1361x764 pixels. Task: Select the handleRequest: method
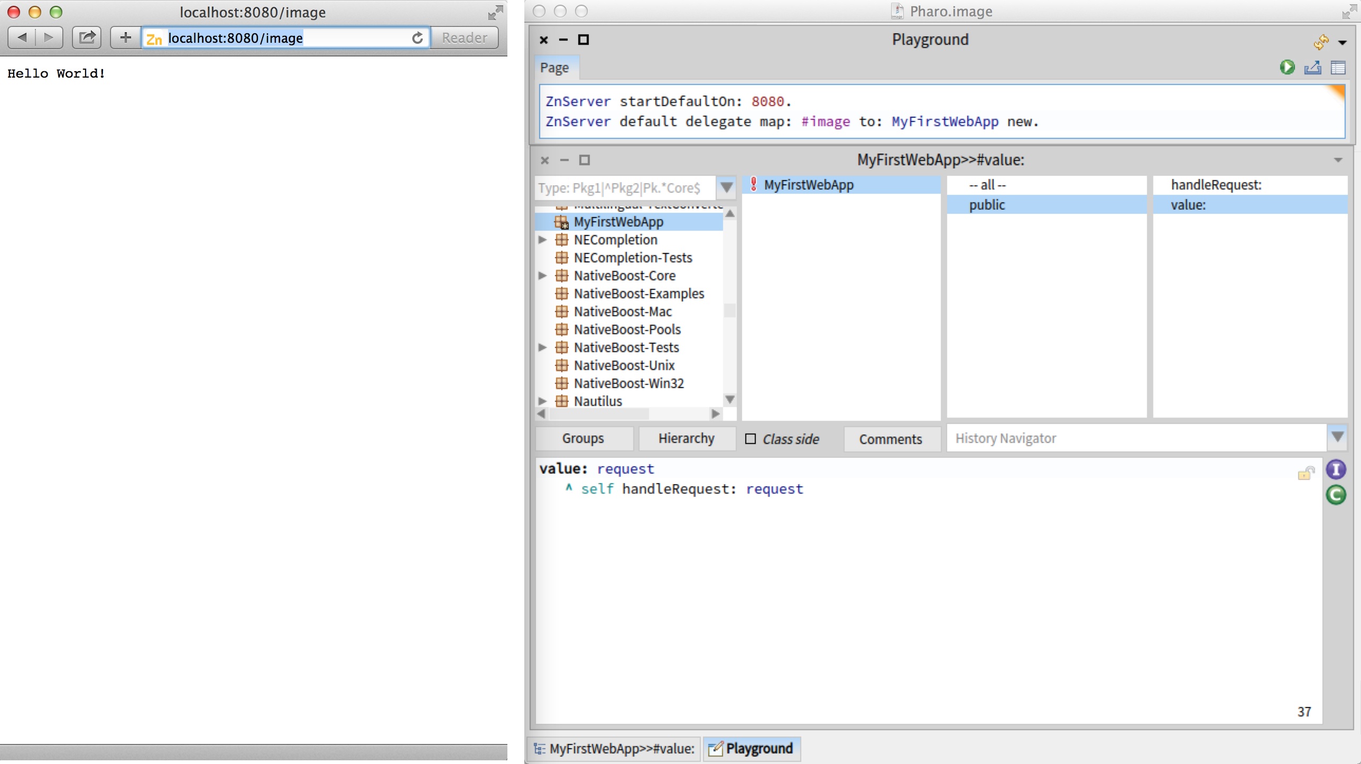click(x=1216, y=185)
